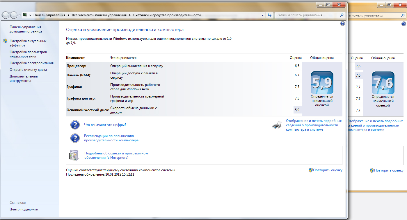
Task: Click the 7,5 score in the "Графика:" row
Action: click(x=297, y=87)
